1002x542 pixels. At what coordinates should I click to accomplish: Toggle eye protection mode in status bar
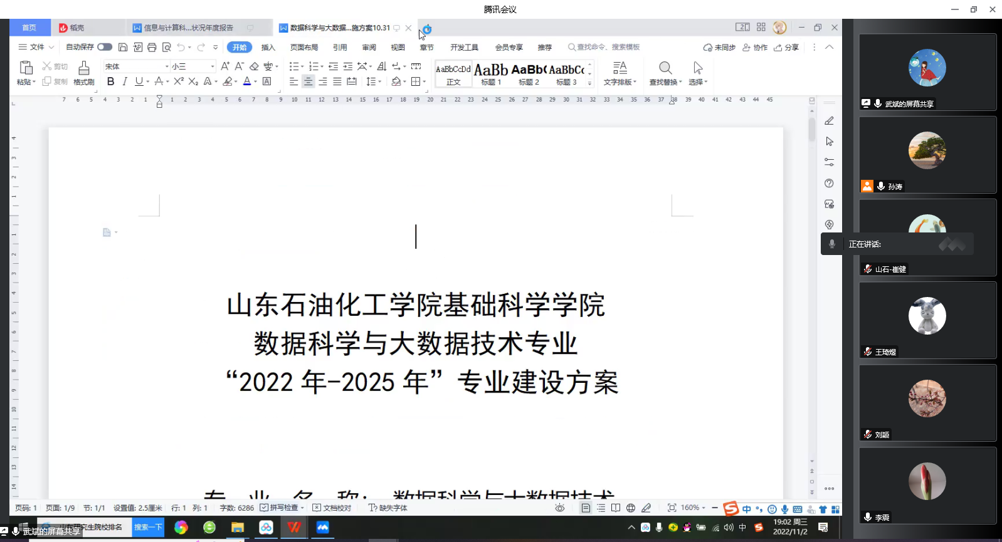(560, 508)
